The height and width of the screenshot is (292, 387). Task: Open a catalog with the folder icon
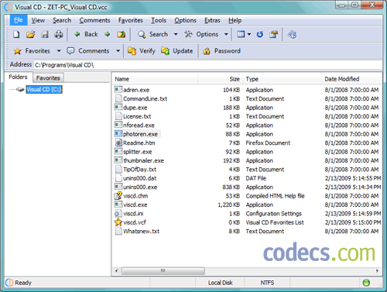[x=30, y=34]
